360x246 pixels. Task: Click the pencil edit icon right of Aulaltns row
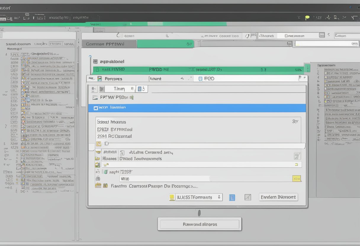[x=297, y=156]
